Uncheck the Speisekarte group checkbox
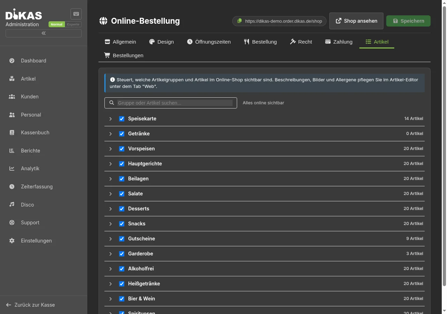This screenshot has width=447, height=314. [122, 119]
